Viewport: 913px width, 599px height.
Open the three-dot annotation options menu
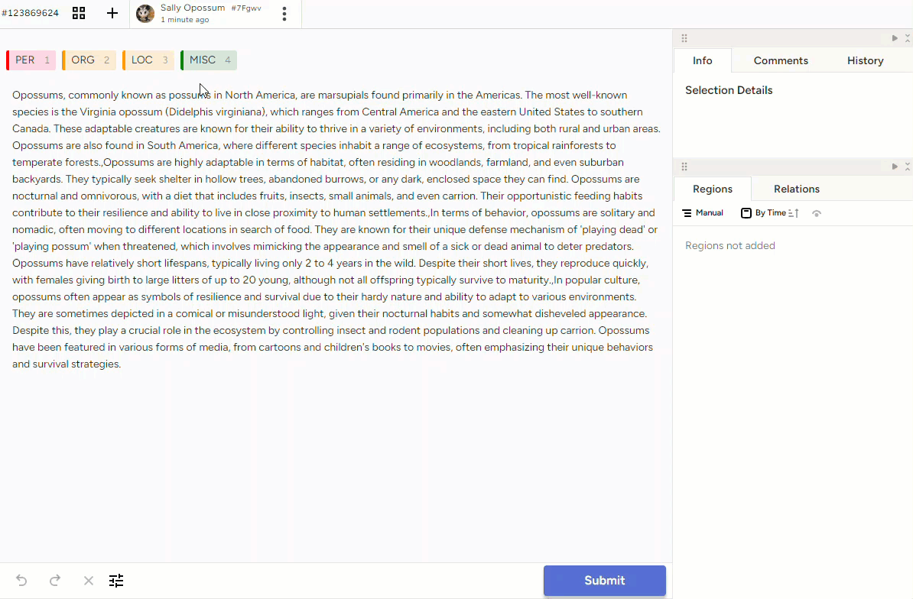coord(284,14)
